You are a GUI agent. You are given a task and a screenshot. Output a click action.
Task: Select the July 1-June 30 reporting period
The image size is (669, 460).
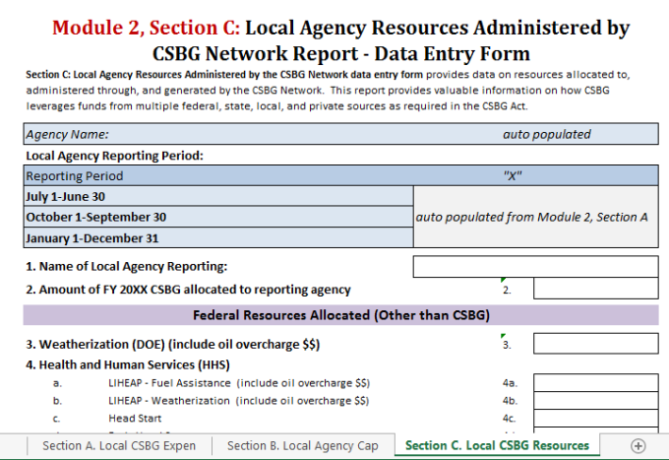pyautogui.click(x=218, y=196)
